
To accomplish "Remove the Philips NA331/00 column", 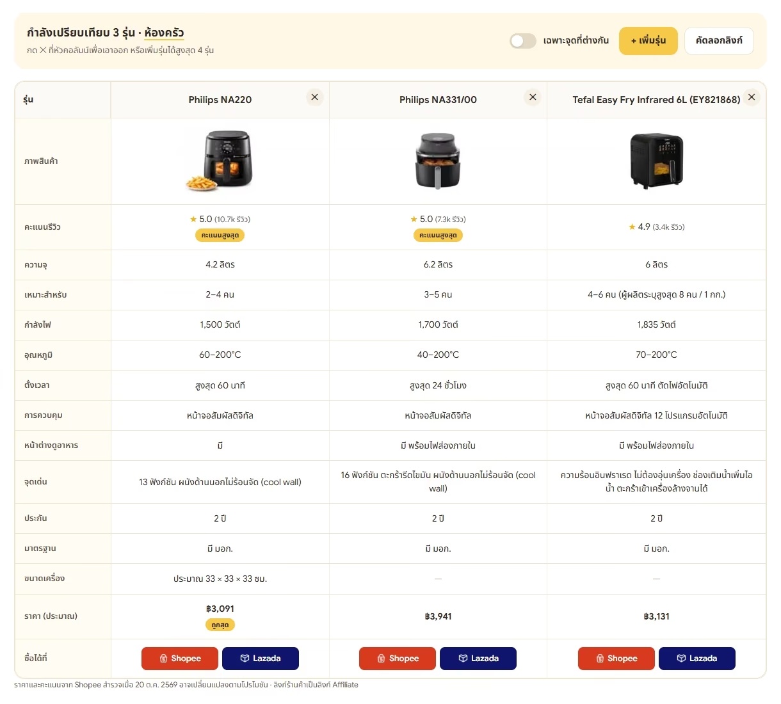I will pos(533,97).
